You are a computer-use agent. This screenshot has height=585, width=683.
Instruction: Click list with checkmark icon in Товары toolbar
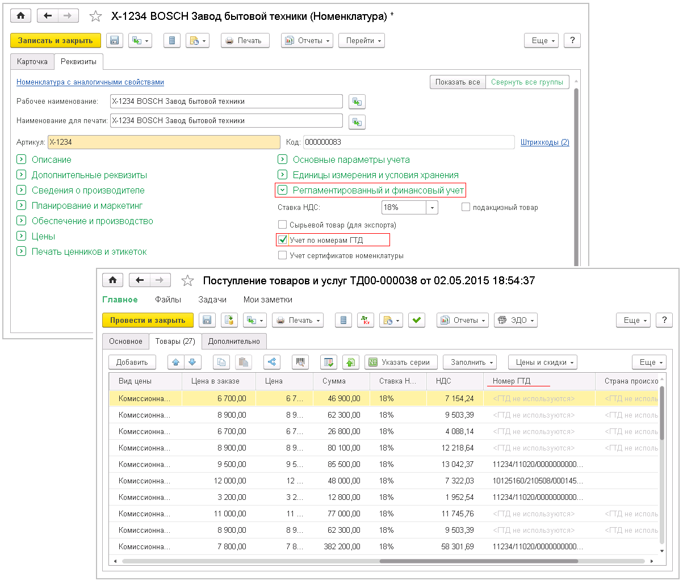point(329,362)
